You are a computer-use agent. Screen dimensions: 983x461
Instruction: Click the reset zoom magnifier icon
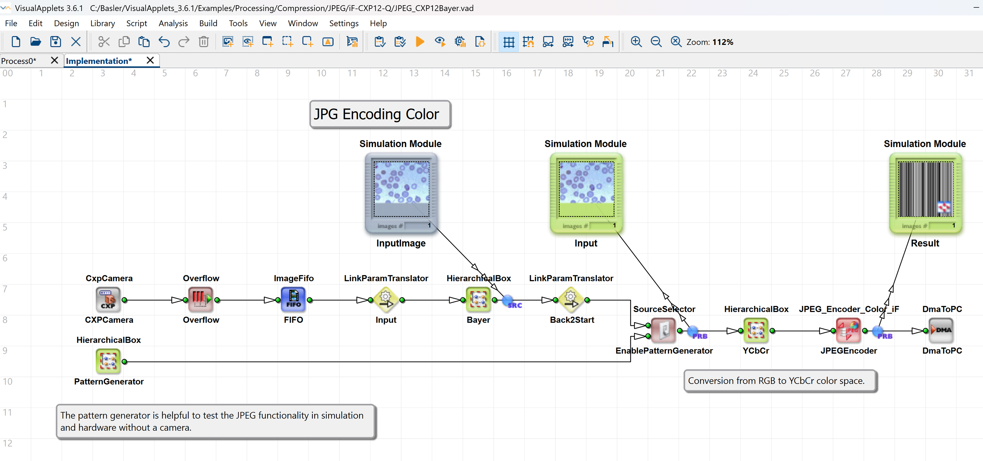[x=676, y=41]
